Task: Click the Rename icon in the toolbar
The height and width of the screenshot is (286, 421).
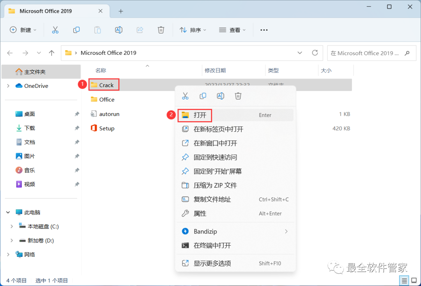Action: pos(119,30)
